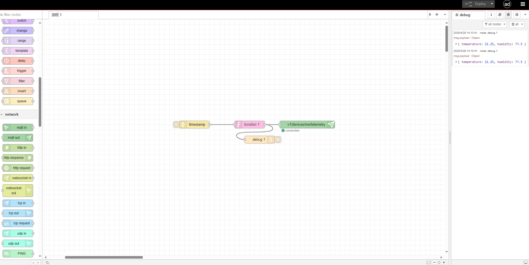Screen dimensions: 529x265
Task: Open configuration nodes gear icon
Action: pyautogui.click(x=517, y=15)
